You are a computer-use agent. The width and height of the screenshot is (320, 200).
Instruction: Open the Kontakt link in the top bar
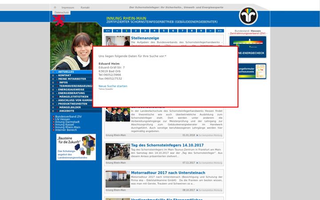tap(85, 8)
